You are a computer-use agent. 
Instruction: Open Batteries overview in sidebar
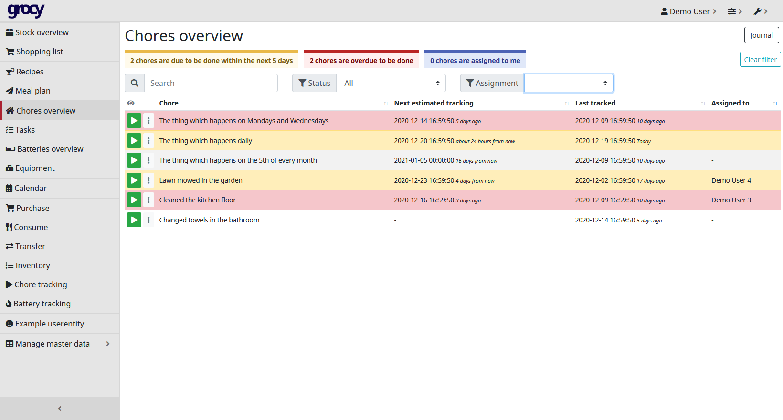(50, 149)
